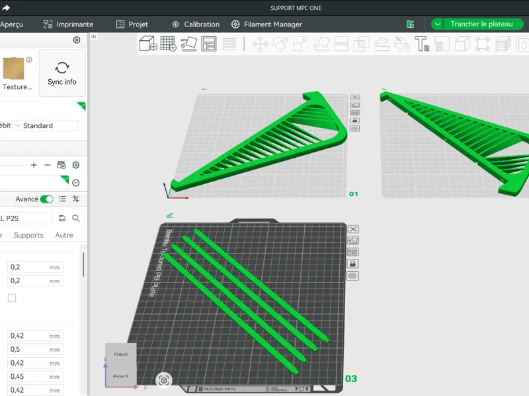Click the stacked layers toolbar icon
Viewport: 529px width, 396px height.
(503, 44)
